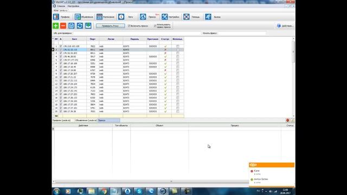Remove proxy with red minus
This screenshot has height=195, width=347.
[x=63, y=25]
